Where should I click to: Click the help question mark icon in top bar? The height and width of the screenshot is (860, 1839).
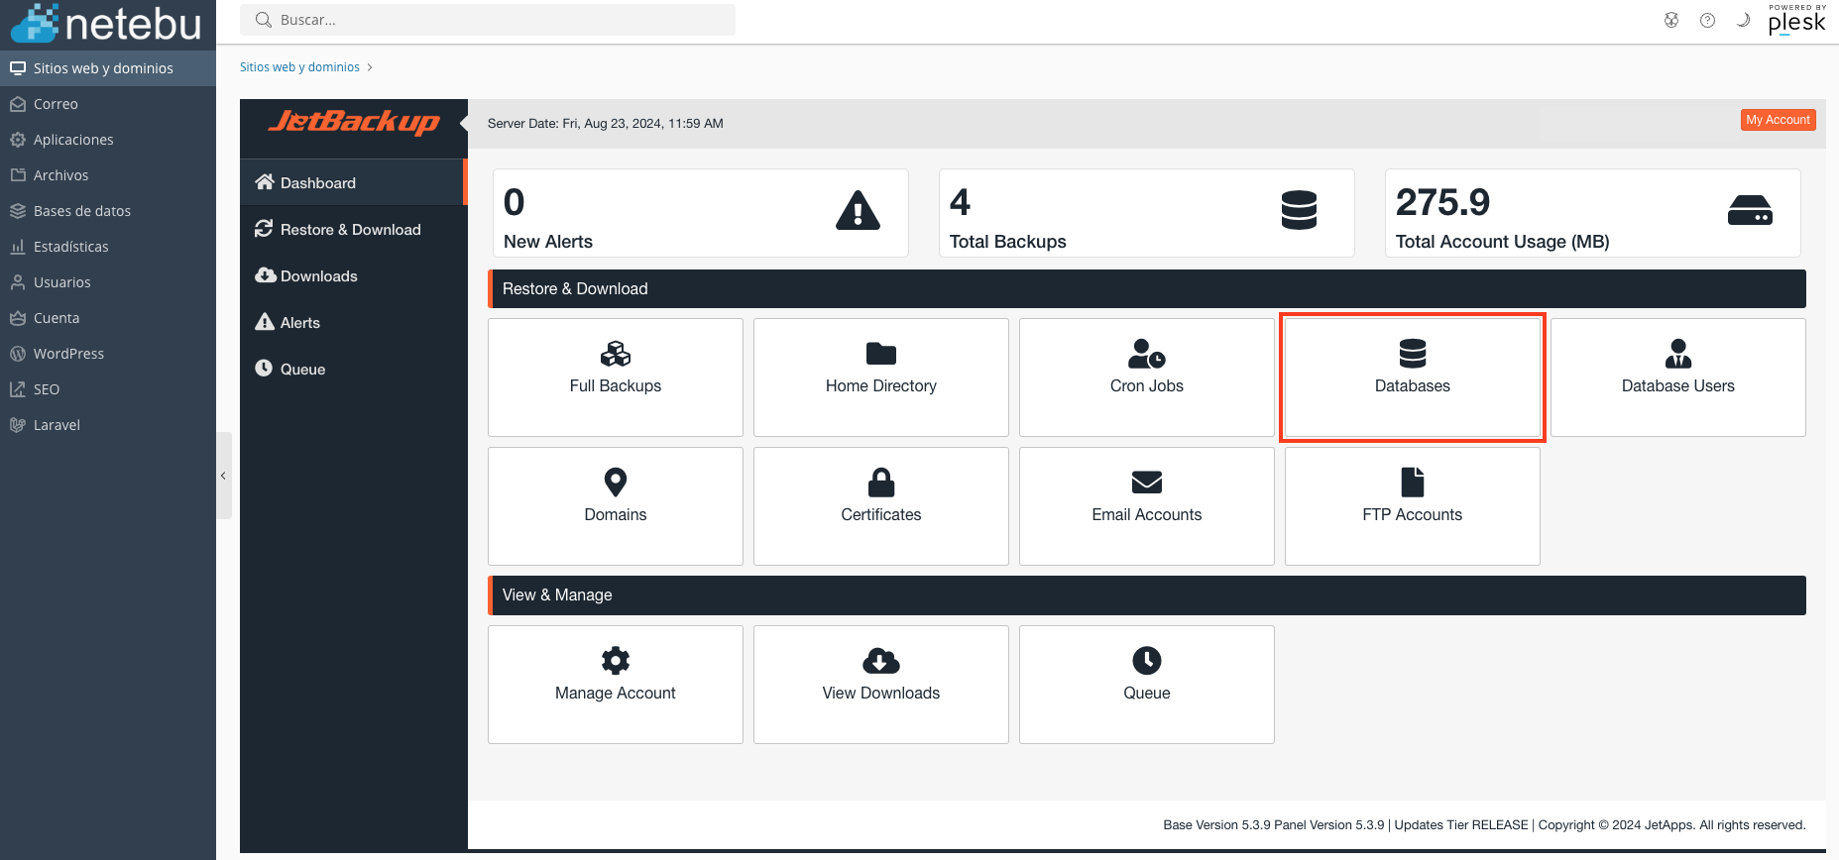pos(1707,20)
